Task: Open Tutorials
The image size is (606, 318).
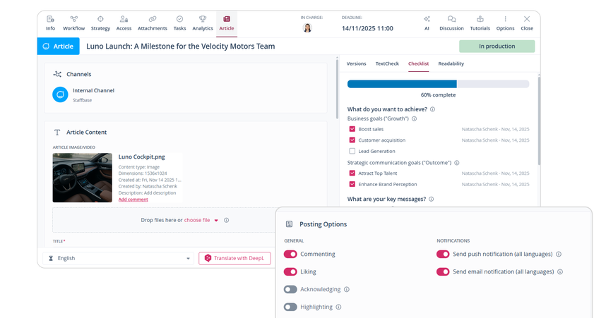Action: coord(480,23)
